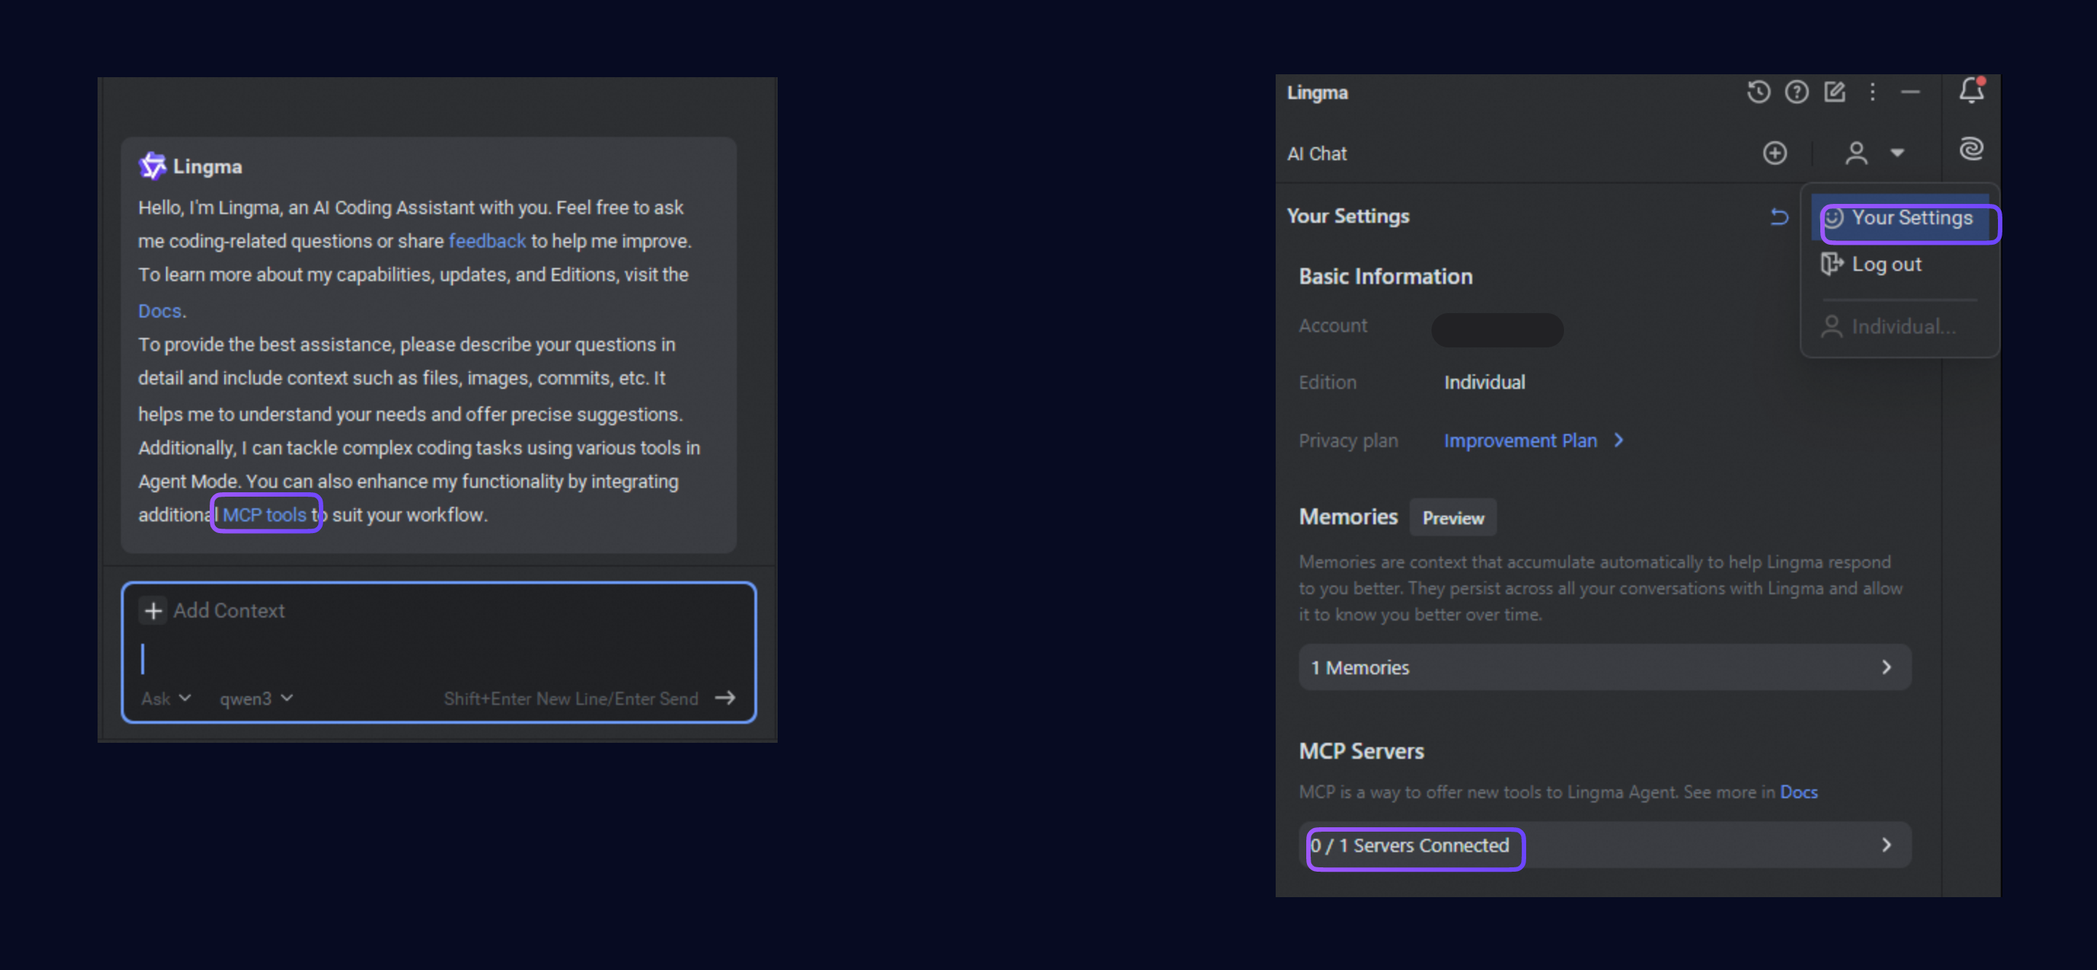Image resolution: width=2097 pixels, height=970 pixels.
Task: Open the Improvement Plan privacy link
Action: coord(1520,441)
